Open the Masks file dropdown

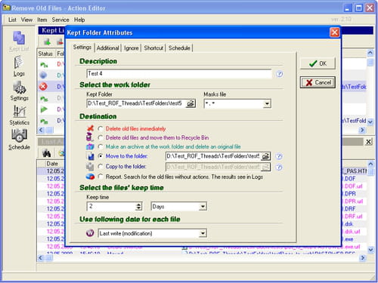click(x=267, y=103)
